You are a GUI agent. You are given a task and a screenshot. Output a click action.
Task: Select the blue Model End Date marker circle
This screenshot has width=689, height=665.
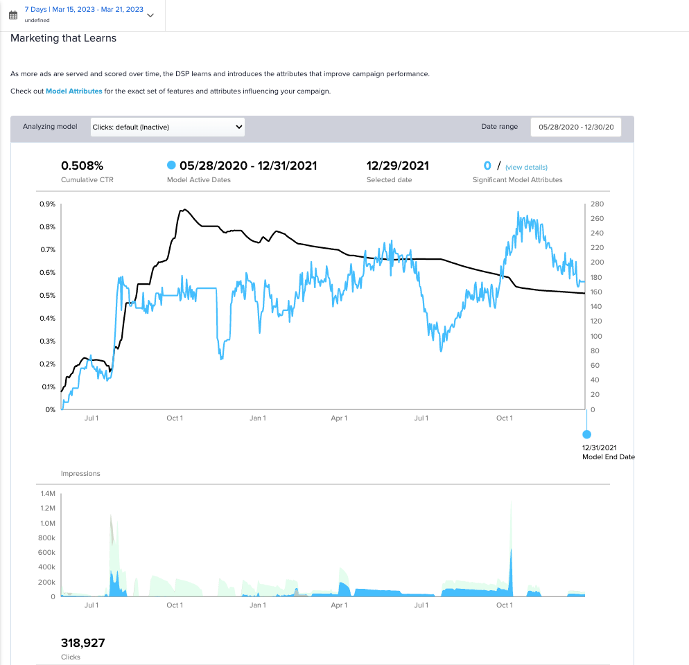(587, 434)
